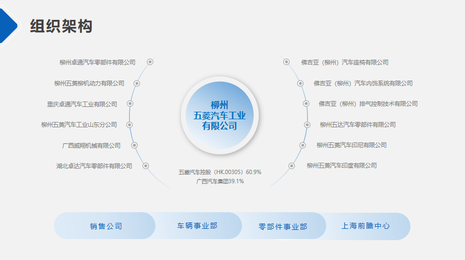Screen dimensions: 465x260
Task: Click the dot marker beside 柳州五菱柳机动力有限公司
Action: 137,83
